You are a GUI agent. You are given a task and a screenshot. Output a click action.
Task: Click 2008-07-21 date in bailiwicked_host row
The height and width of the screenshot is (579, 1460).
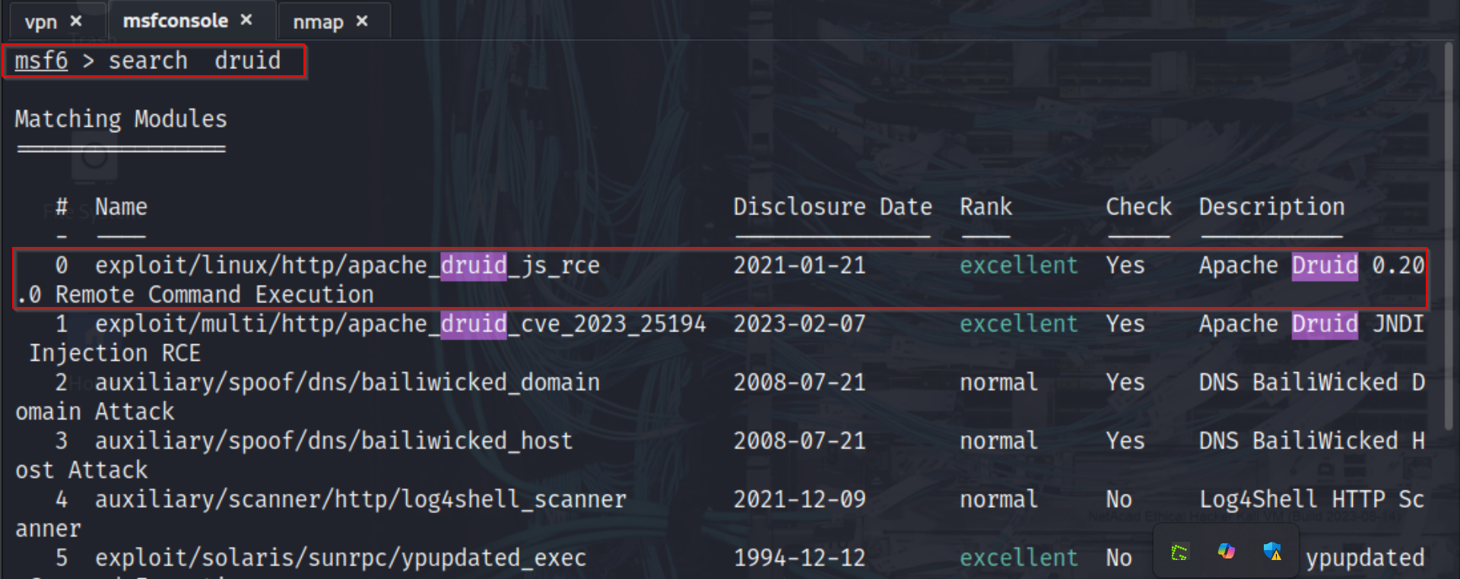[x=799, y=441]
